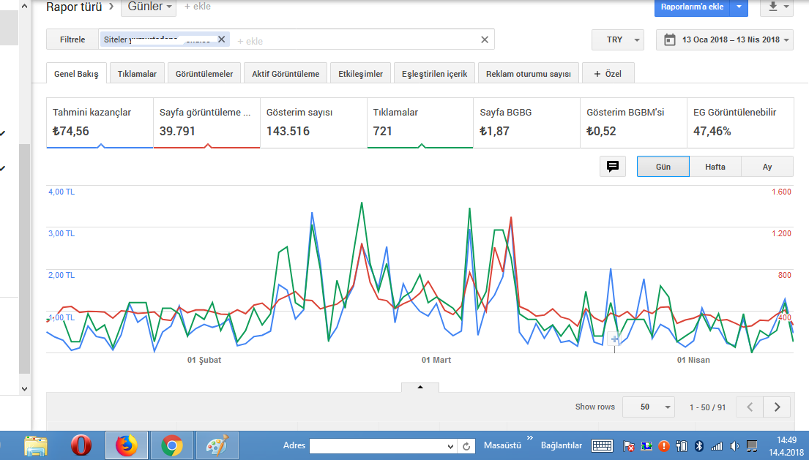Go to next page of rows
This screenshot has height=460, width=809.
pyautogui.click(x=777, y=407)
